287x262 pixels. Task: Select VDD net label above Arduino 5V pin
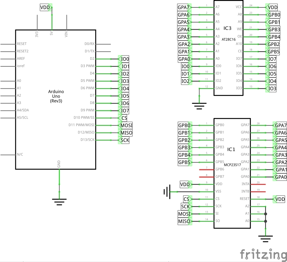pos(46,7)
